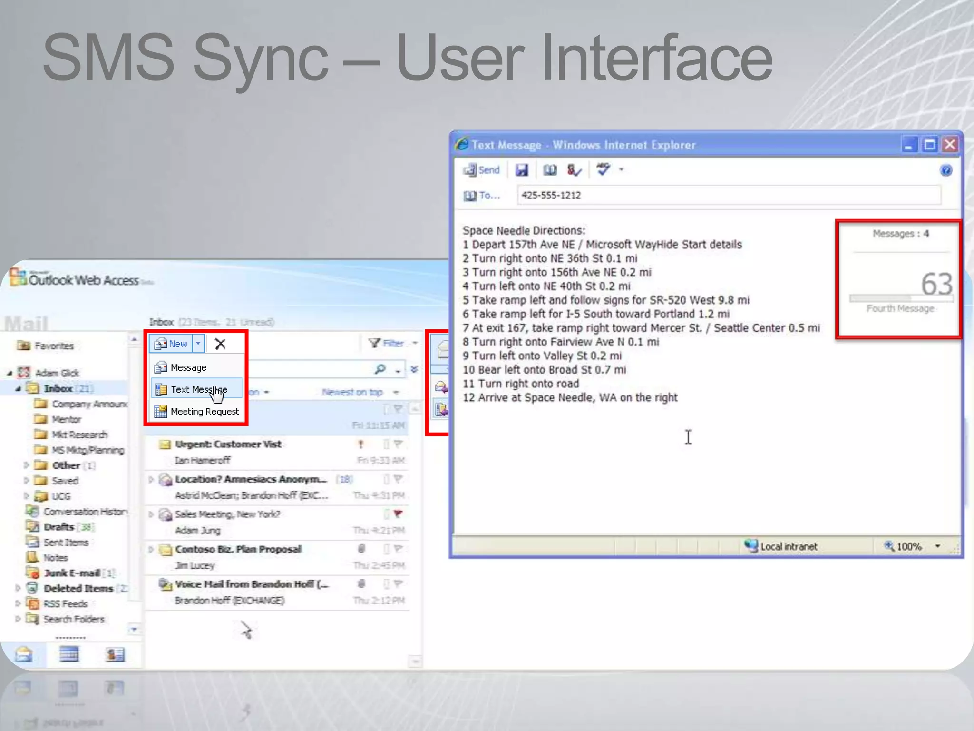
Task: Open the Address Book icon in toolbar
Action: 550,170
